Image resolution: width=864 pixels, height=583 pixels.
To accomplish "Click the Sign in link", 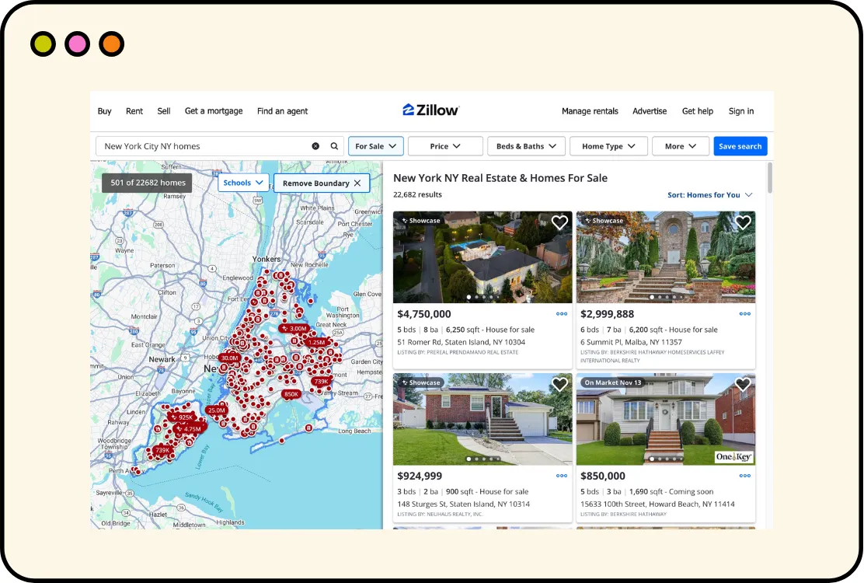I will (x=740, y=111).
